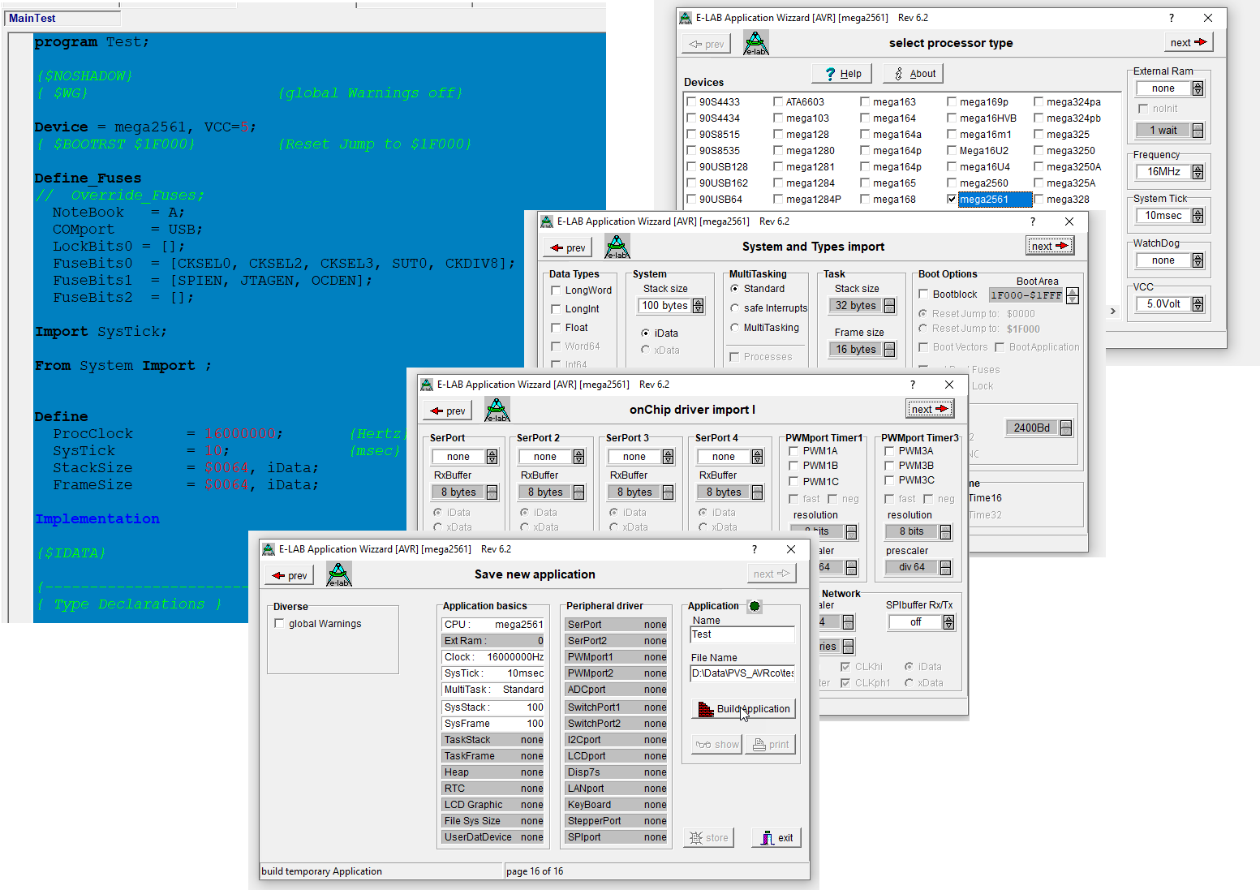The width and height of the screenshot is (1260, 890).
Task: Click the ? help icon in onChip driver import title bar
Action: pos(912,385)
